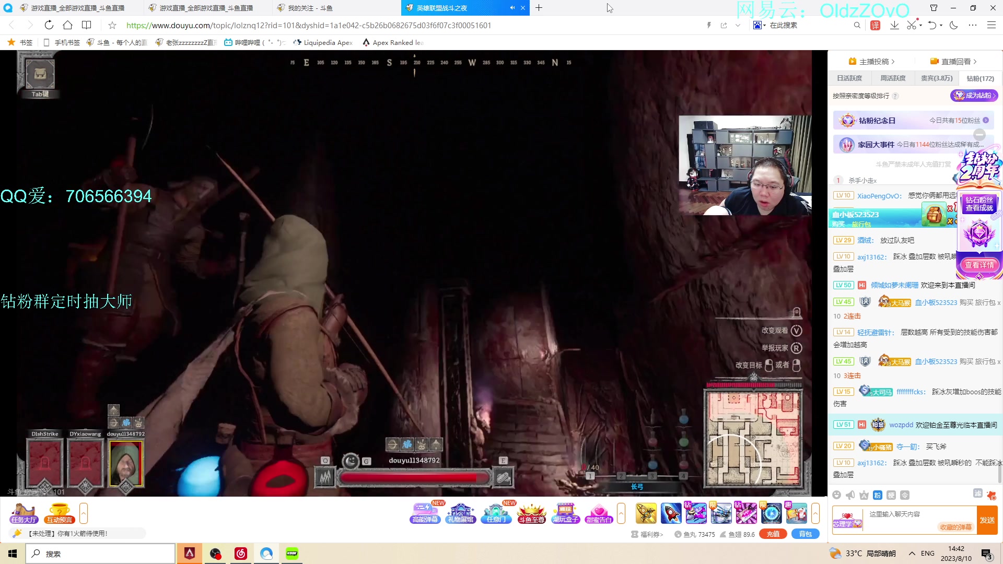This screenshot has height=564, width=1003.
Task: Open 主播投稿 section
Action: point(871,61)
